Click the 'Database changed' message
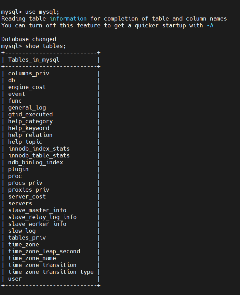 click(29, 39)
